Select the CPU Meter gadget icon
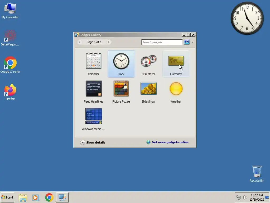 pyautogui.click(x=148, y=61)
